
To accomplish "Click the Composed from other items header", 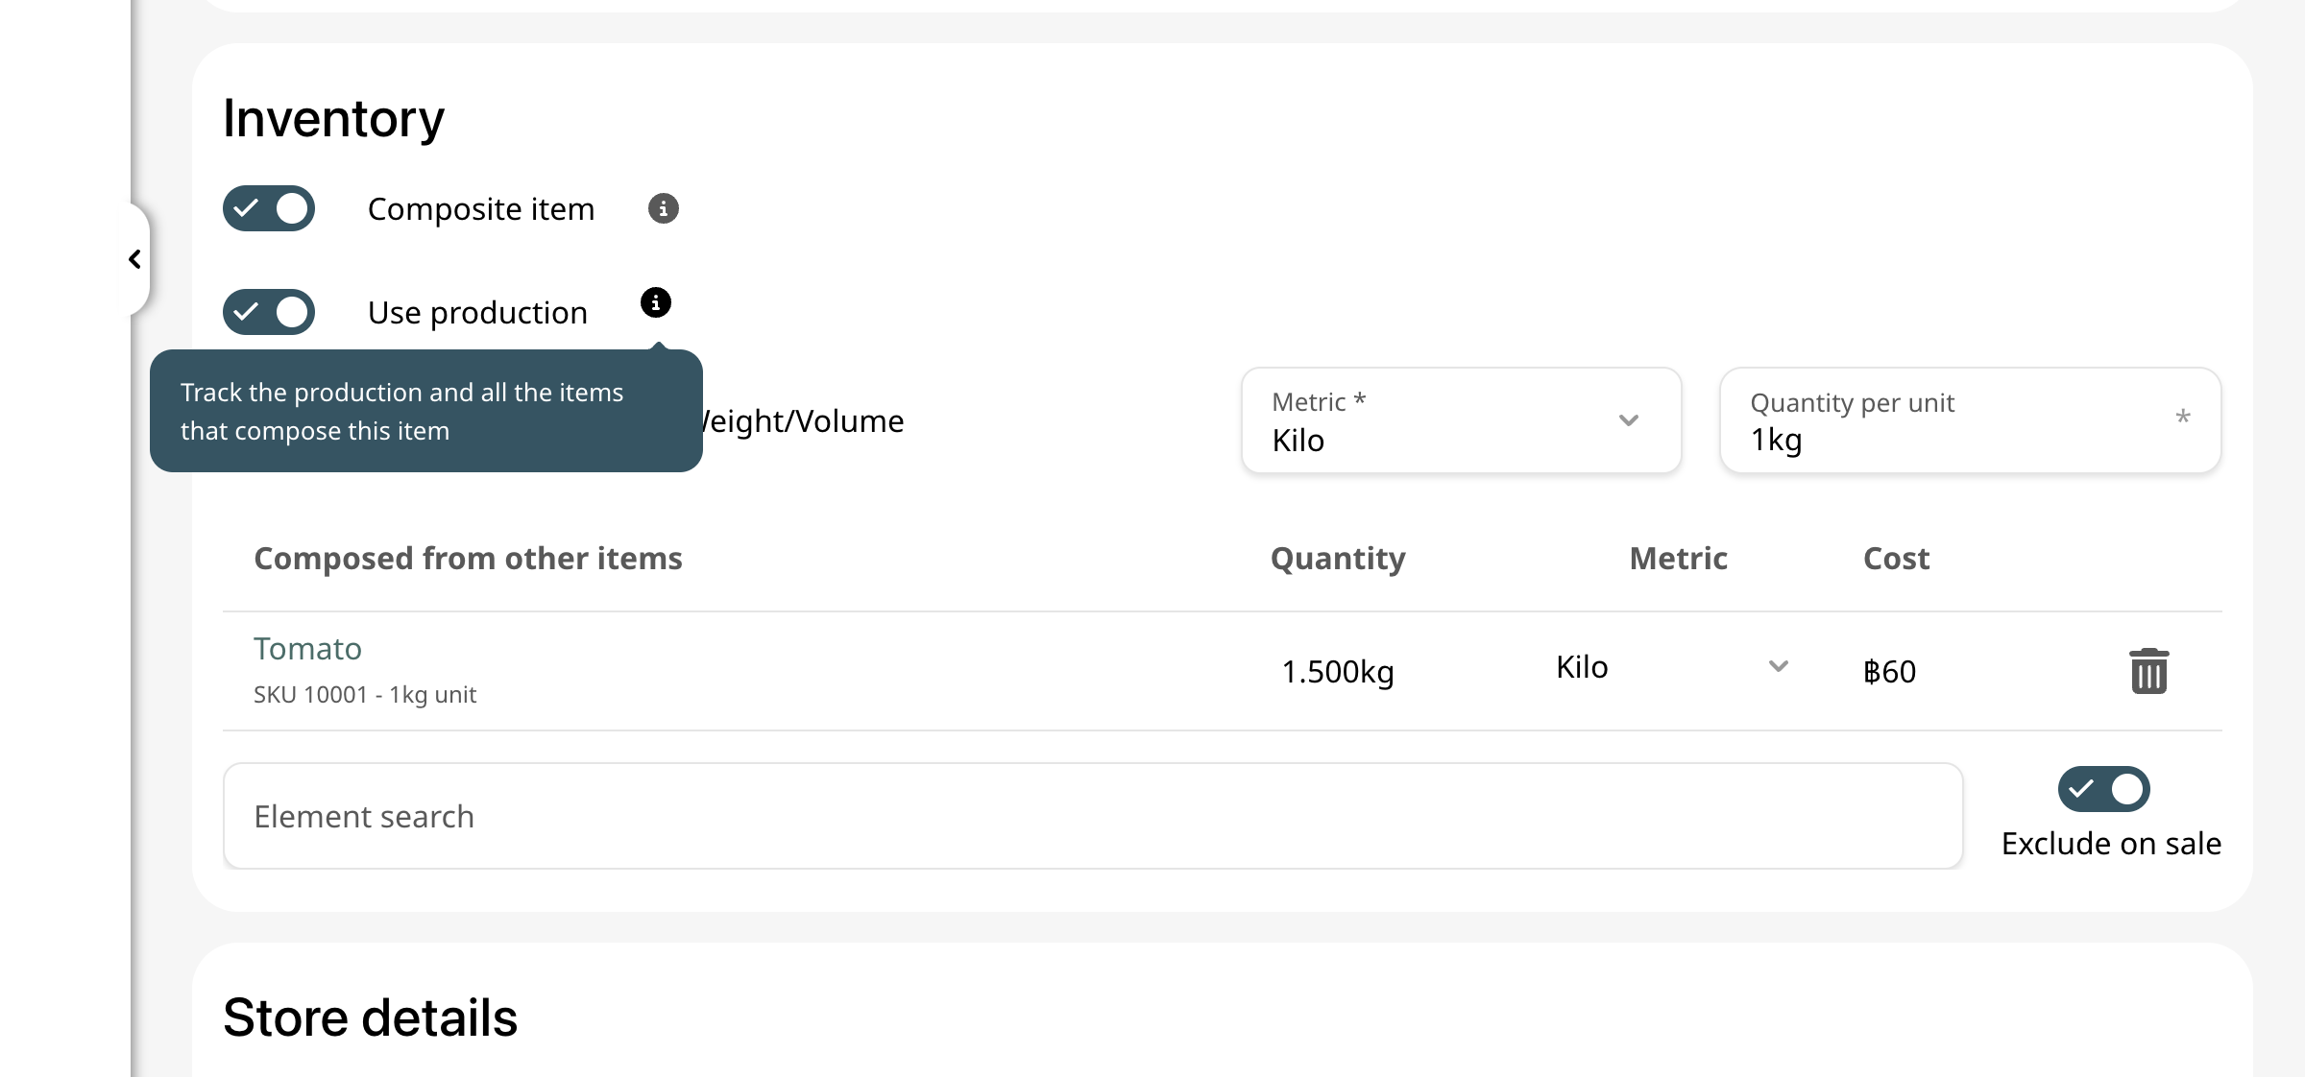I will pyautogui.click(x=468, y=559).
